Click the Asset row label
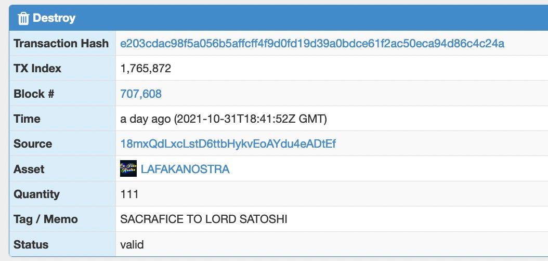The width and height of the screenshot is (548, 261). point(29,169)
